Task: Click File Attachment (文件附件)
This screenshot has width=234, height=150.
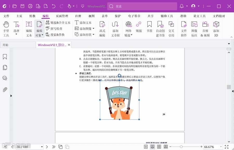Action: pos(184,29)
